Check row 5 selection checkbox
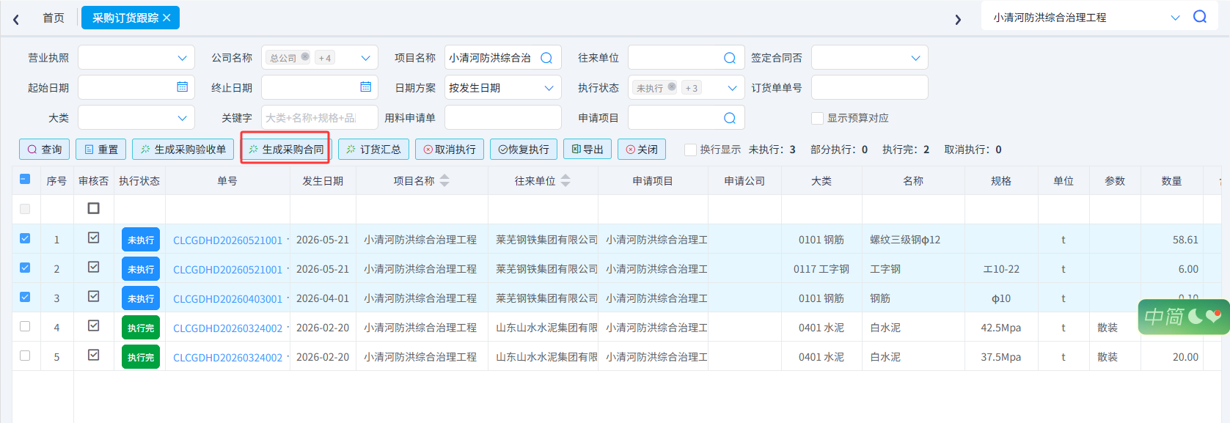The image size is (1230, 423). [x=25, y=356]
